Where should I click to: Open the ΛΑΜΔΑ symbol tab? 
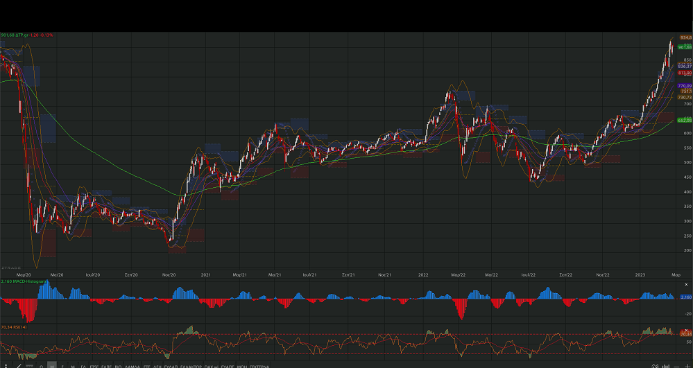(132, 366)
